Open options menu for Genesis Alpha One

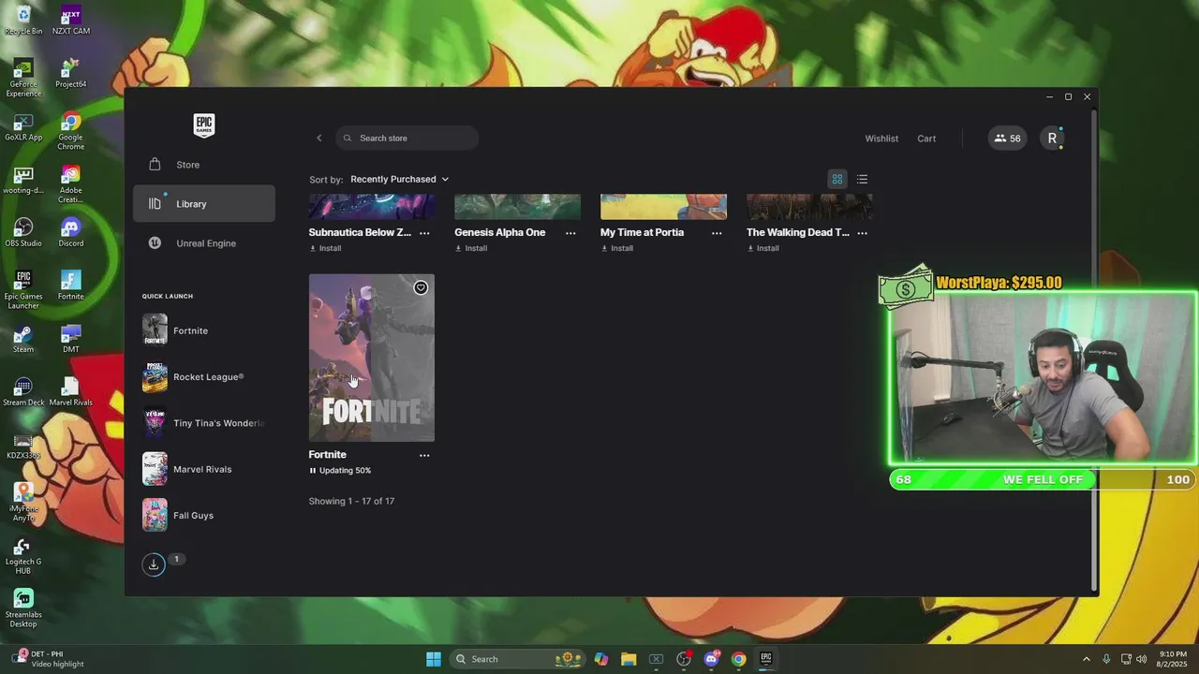tap(570, 233)
